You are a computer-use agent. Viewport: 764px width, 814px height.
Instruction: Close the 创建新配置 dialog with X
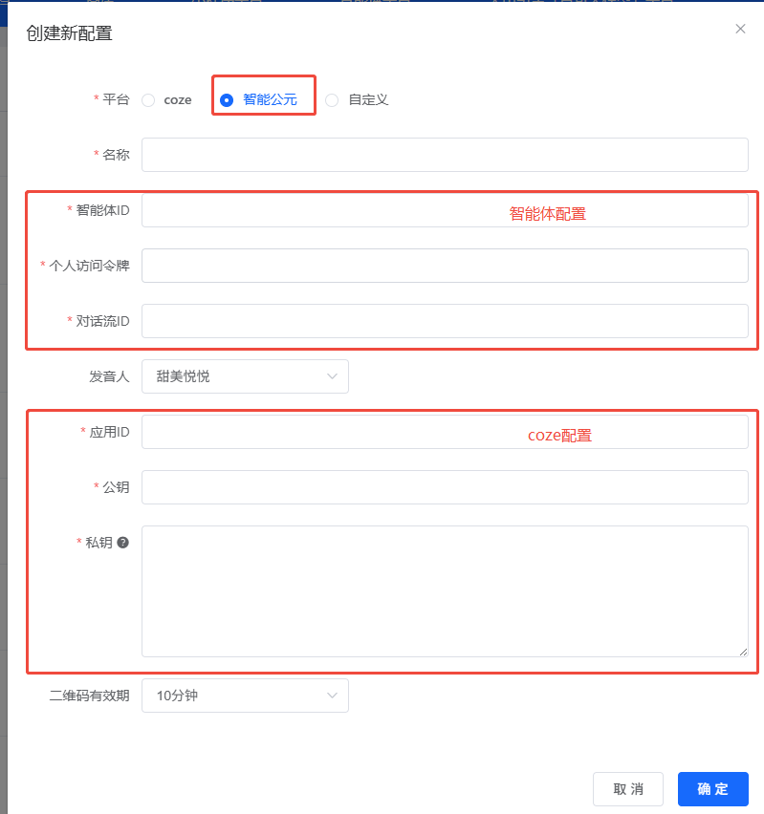740,29
